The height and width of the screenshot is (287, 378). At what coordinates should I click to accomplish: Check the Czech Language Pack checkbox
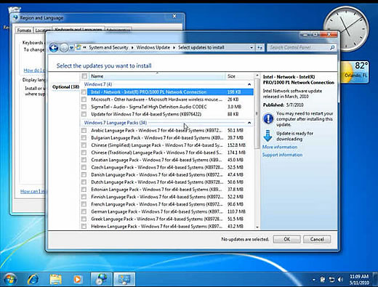[x=84, y=167]
